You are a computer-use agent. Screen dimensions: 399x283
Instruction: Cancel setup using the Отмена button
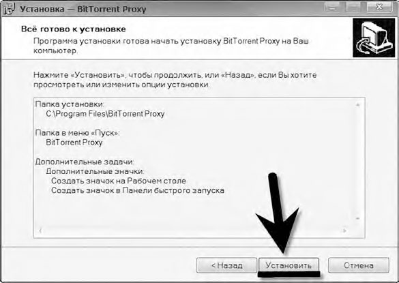[x=359, y=265]
